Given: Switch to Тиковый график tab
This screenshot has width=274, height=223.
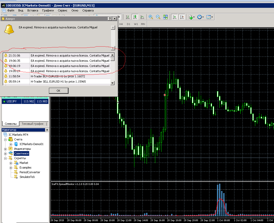Looking at the screenshot, I should pos(33,124).
